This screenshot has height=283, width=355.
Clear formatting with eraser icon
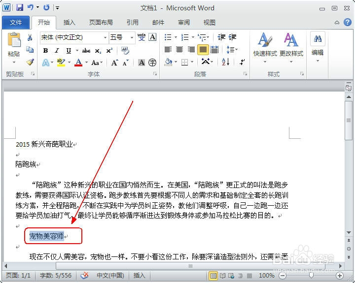(x=125, y=50)
